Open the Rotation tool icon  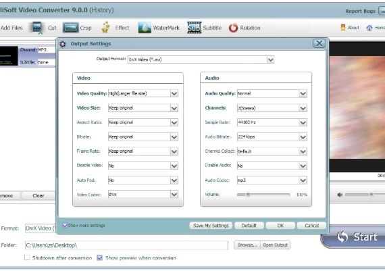pos(233,28)
